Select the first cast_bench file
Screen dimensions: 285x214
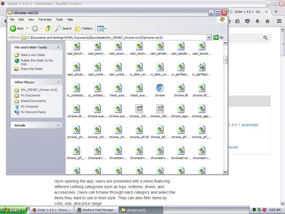(x=76, y=46)
